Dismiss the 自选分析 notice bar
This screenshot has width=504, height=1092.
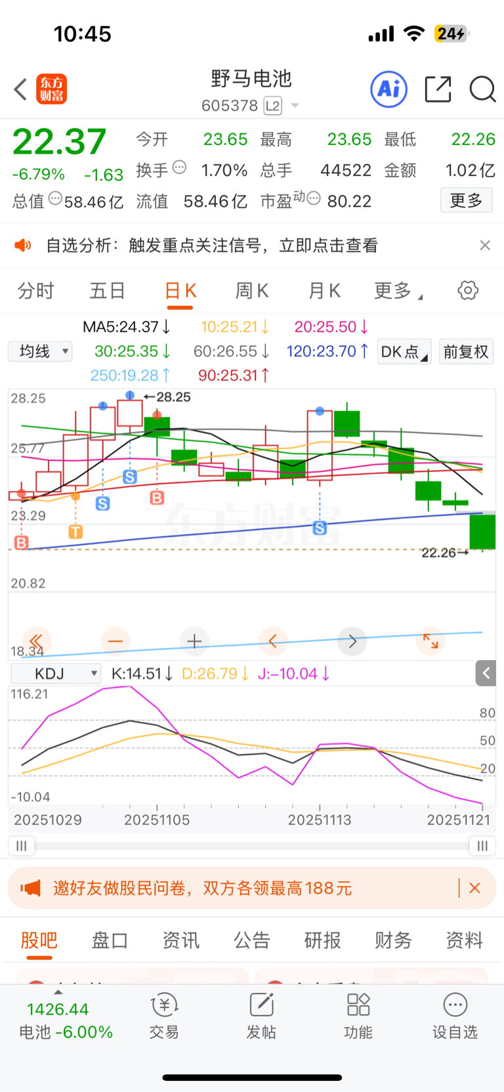click(x=485, y=245)
